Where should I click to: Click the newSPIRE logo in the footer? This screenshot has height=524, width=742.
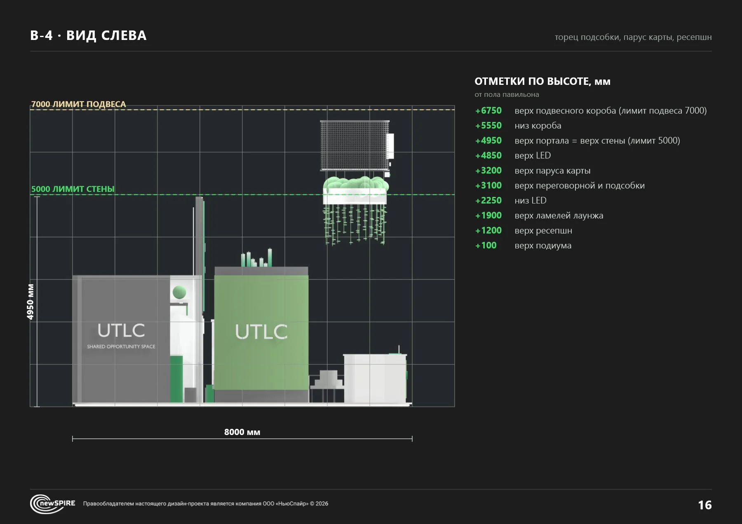(x=53, y=503)
